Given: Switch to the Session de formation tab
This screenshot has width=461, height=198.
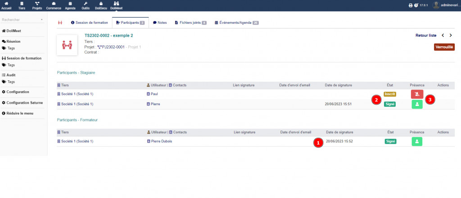Looking at the screenshot, I should point(90,22).
